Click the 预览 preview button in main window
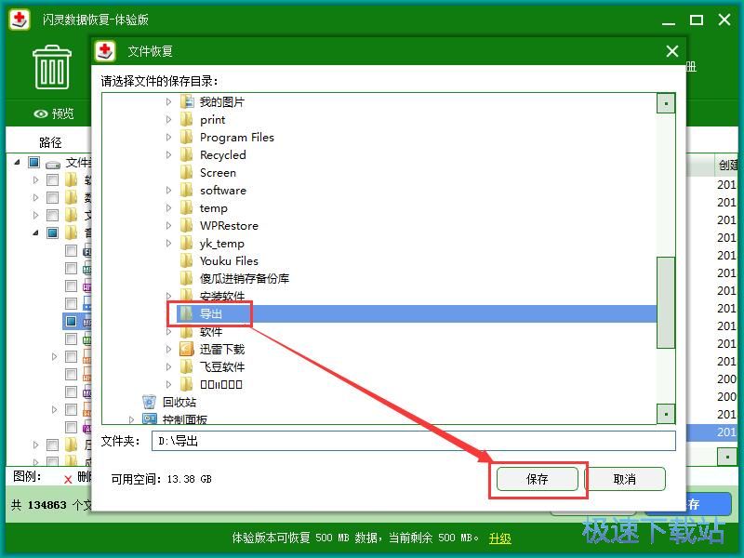The image size is (744, 558). pyautogui.click(x=54, y=113)
